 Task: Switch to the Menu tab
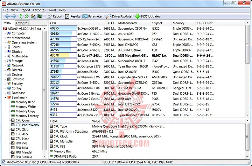[8, 23]
